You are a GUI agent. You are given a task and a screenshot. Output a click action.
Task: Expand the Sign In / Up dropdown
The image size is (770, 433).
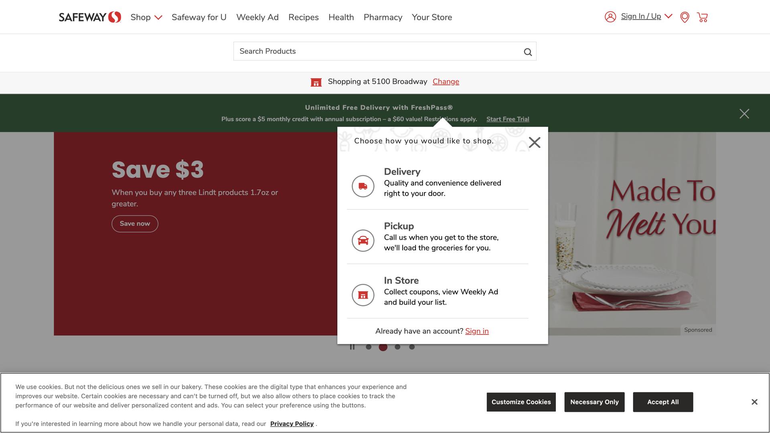click(x=668, y=16)
